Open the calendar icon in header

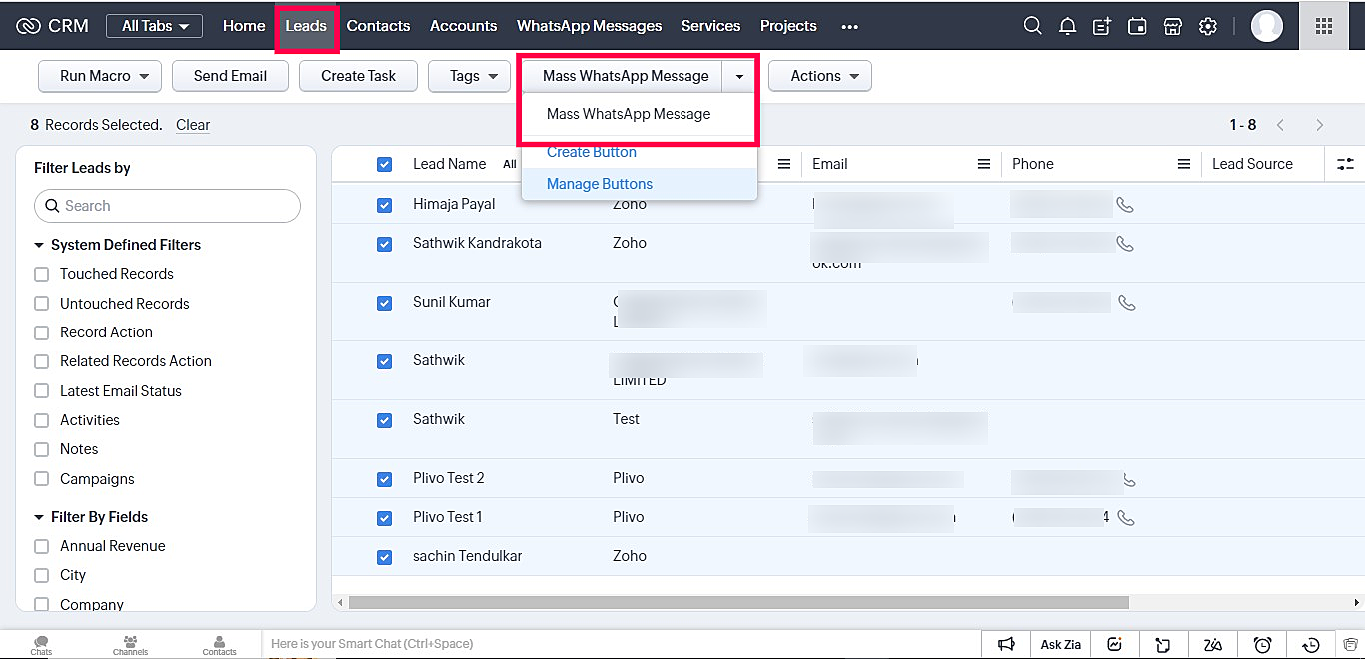click(x=1137, y=26)
